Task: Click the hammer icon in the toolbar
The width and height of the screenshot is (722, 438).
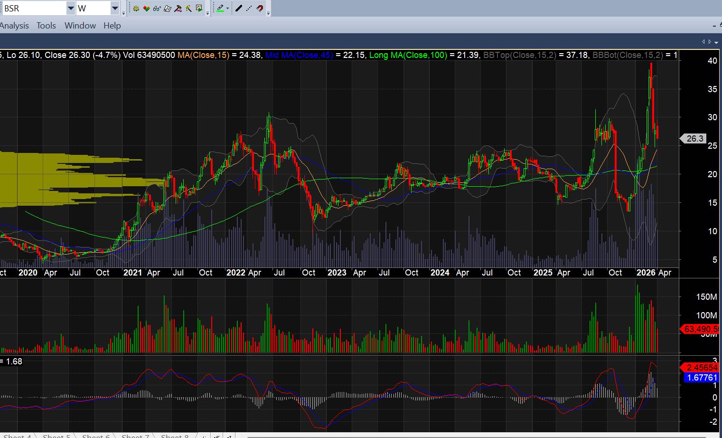Action: (x=178, y=9)
